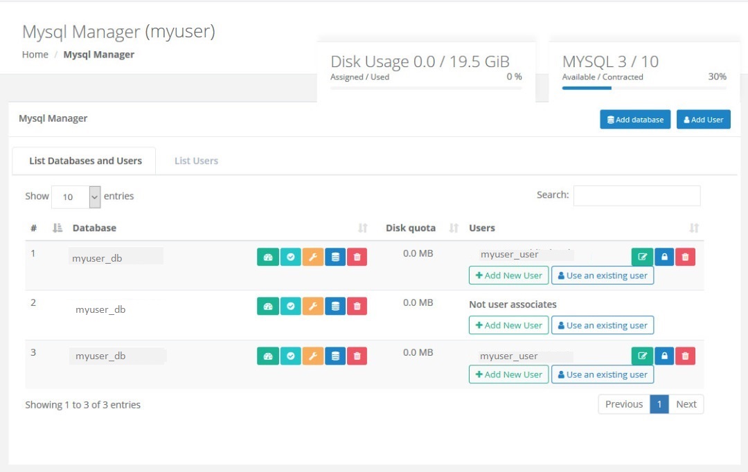Viewport: 748px width, 472px height.
Task: Go to Home in the breadcrumb
Action: [x=35, y=55]
